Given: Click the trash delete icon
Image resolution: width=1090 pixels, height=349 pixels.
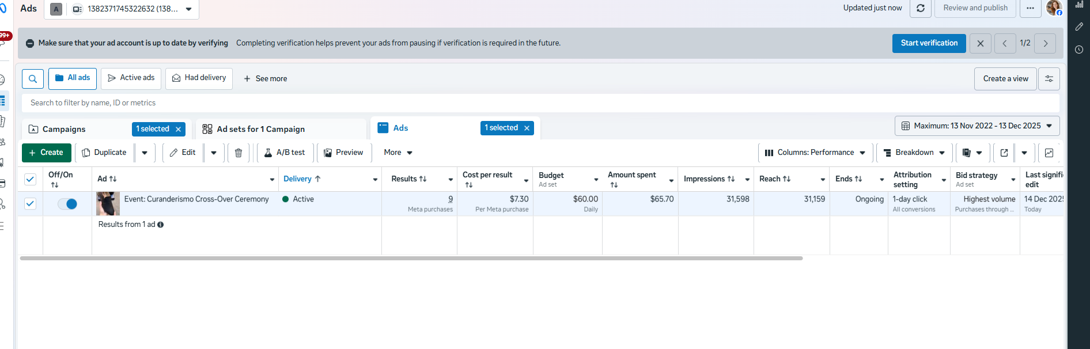Looking at the screenshot, I should pos(239,153).
